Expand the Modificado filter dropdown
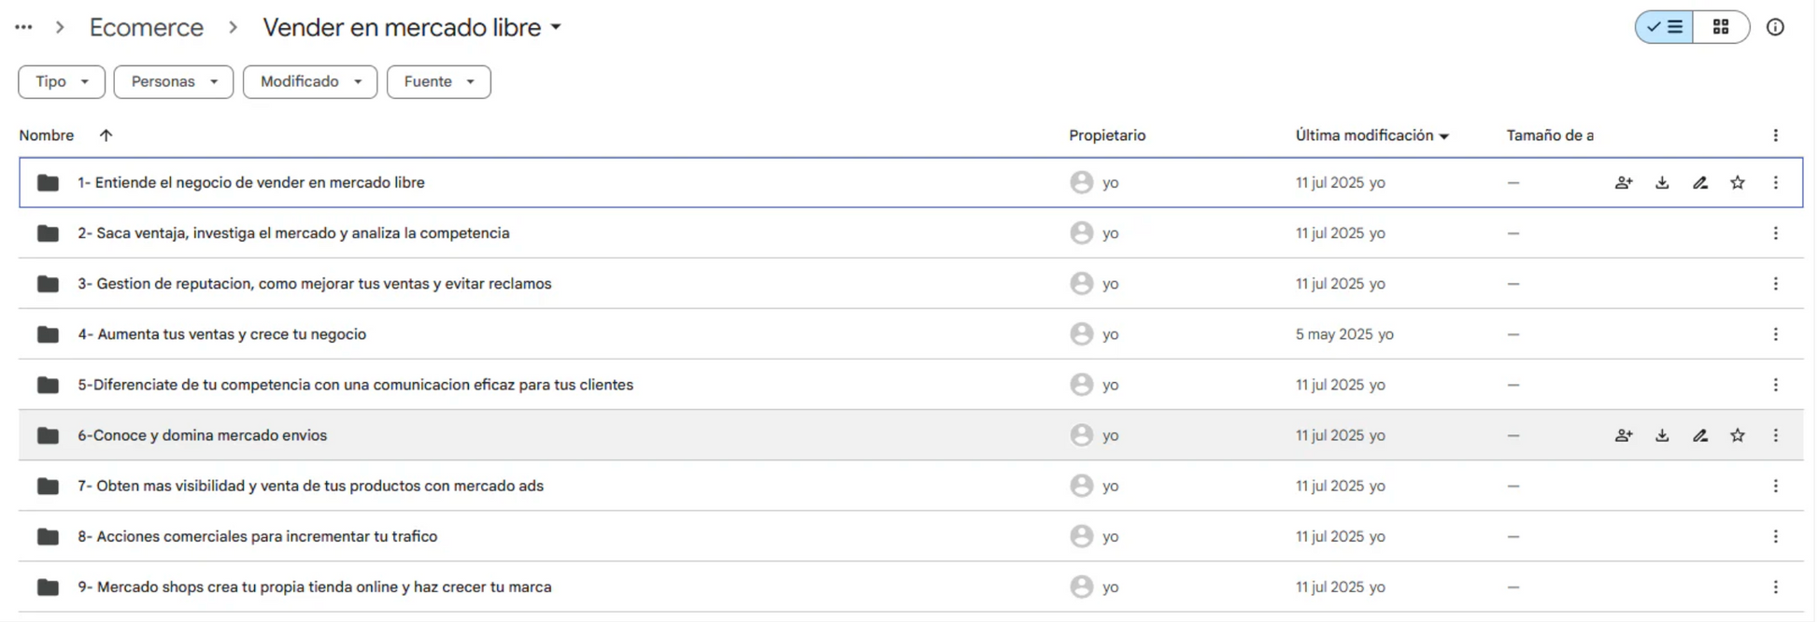Screen dimensions: 1818x622 310,81
